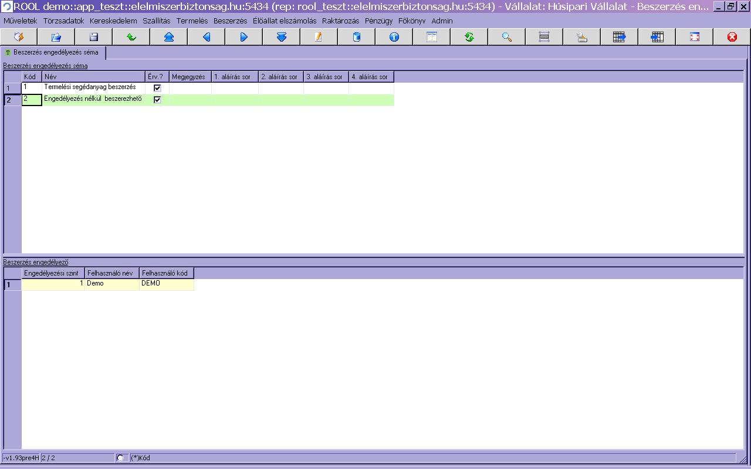Open search with the magnifying glass icon
751x469 pixels.
[507, 37]
